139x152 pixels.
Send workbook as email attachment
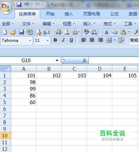click(46, 32)
